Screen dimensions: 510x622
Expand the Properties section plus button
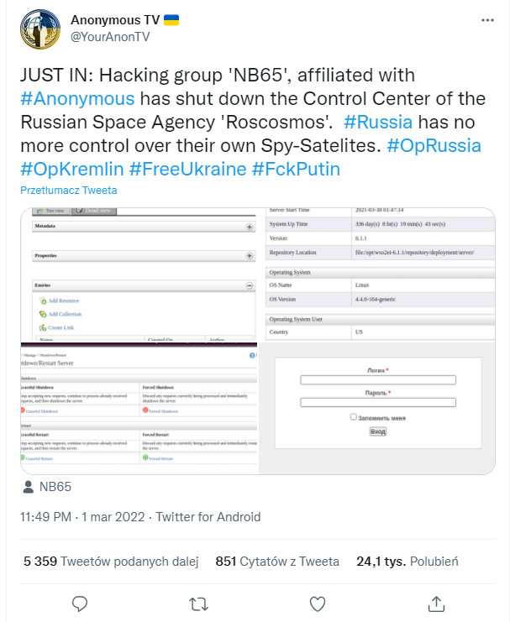coord(249,255)
